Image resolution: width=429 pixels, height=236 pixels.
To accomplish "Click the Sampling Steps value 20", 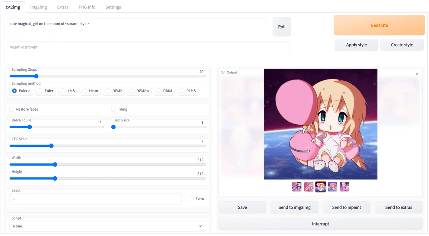I will pyautogui.click(x=201, y=72).
